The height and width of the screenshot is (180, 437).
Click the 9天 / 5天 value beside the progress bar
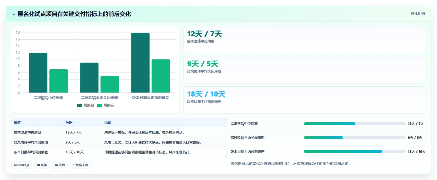pos(415,138)
